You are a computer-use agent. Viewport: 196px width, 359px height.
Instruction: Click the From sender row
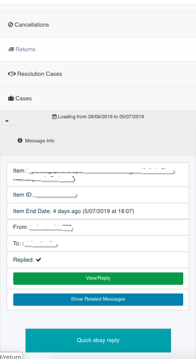point(98,227)
